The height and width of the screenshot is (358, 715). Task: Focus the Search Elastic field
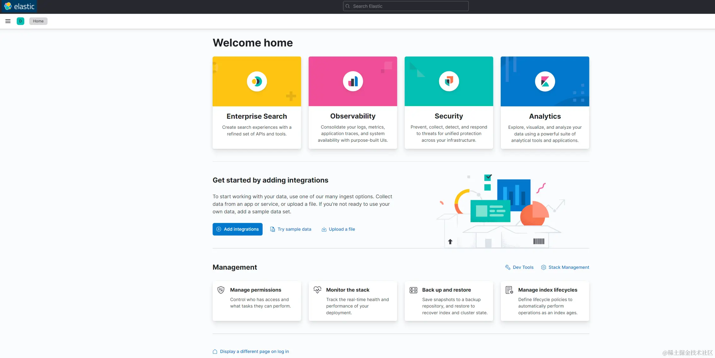[x=406, y=6]
